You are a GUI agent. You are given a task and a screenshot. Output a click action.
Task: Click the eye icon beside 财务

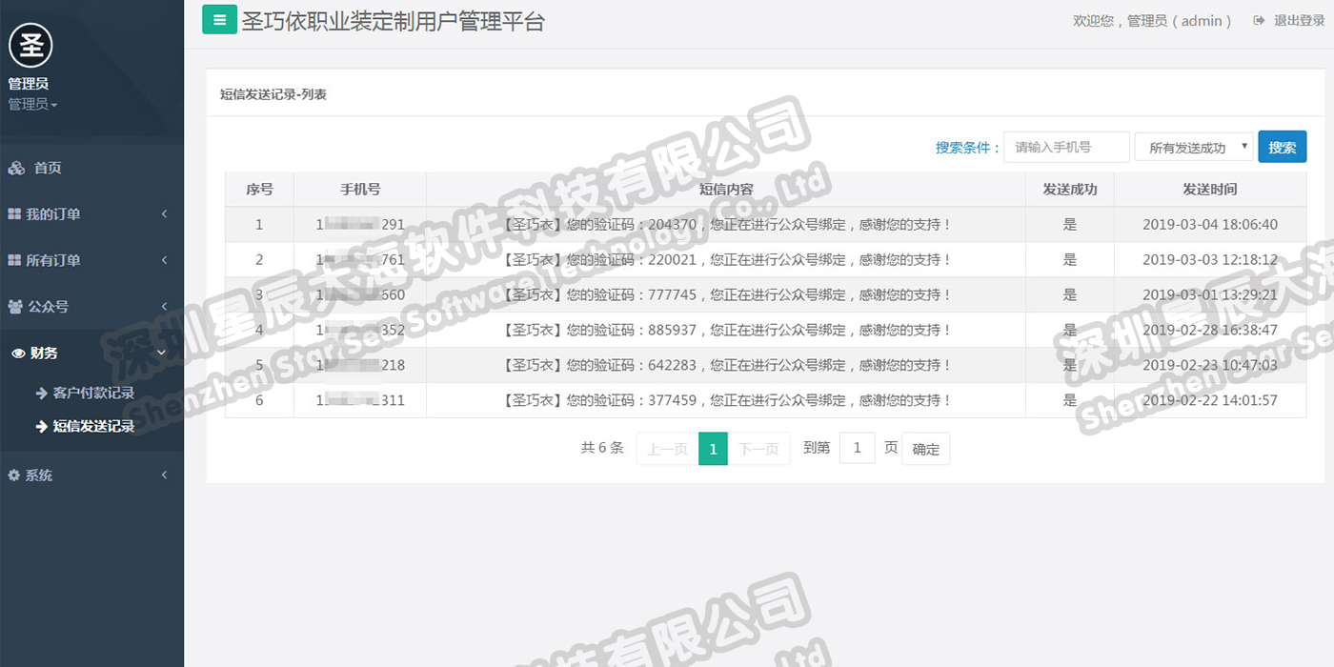click(x=18, y=353)
